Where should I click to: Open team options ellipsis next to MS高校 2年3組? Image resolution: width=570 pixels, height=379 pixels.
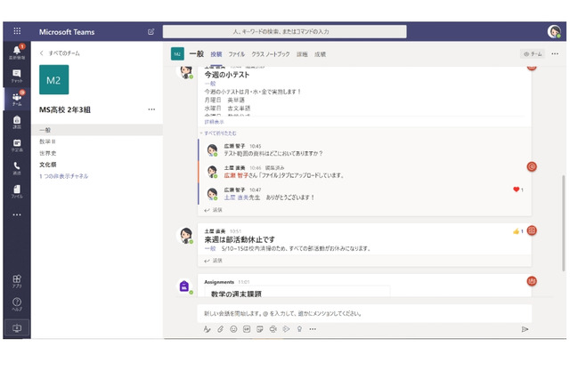point(151,109)
